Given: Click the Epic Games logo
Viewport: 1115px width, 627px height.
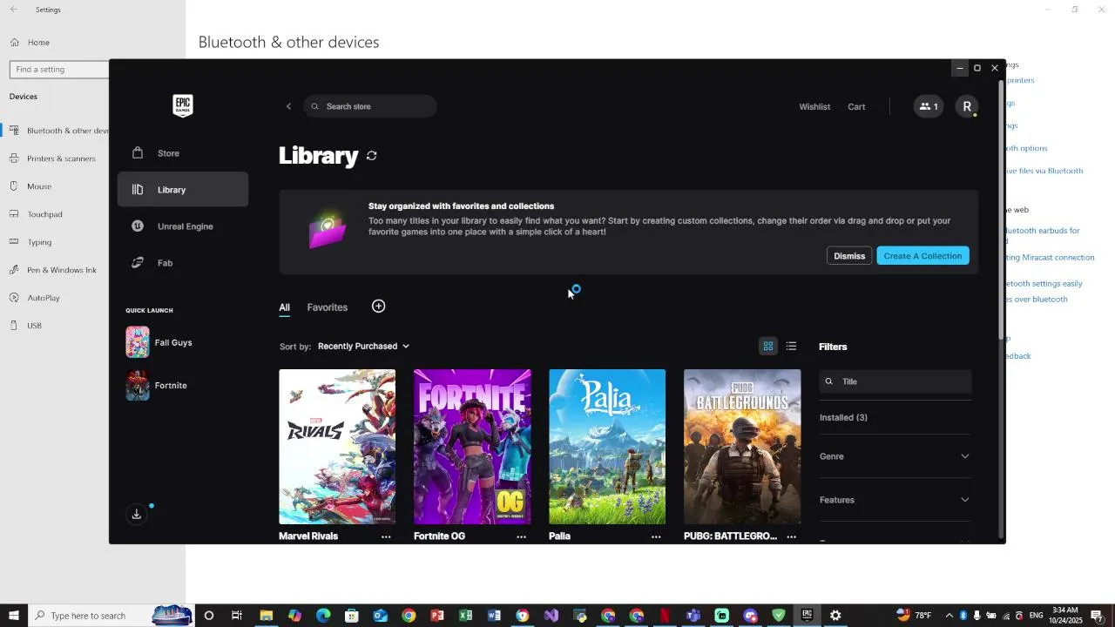Looking at the screenshot, I should tap(182, 105).
